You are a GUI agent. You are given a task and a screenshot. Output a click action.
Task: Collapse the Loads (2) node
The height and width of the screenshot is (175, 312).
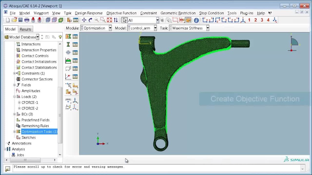(x=15, y=97)
